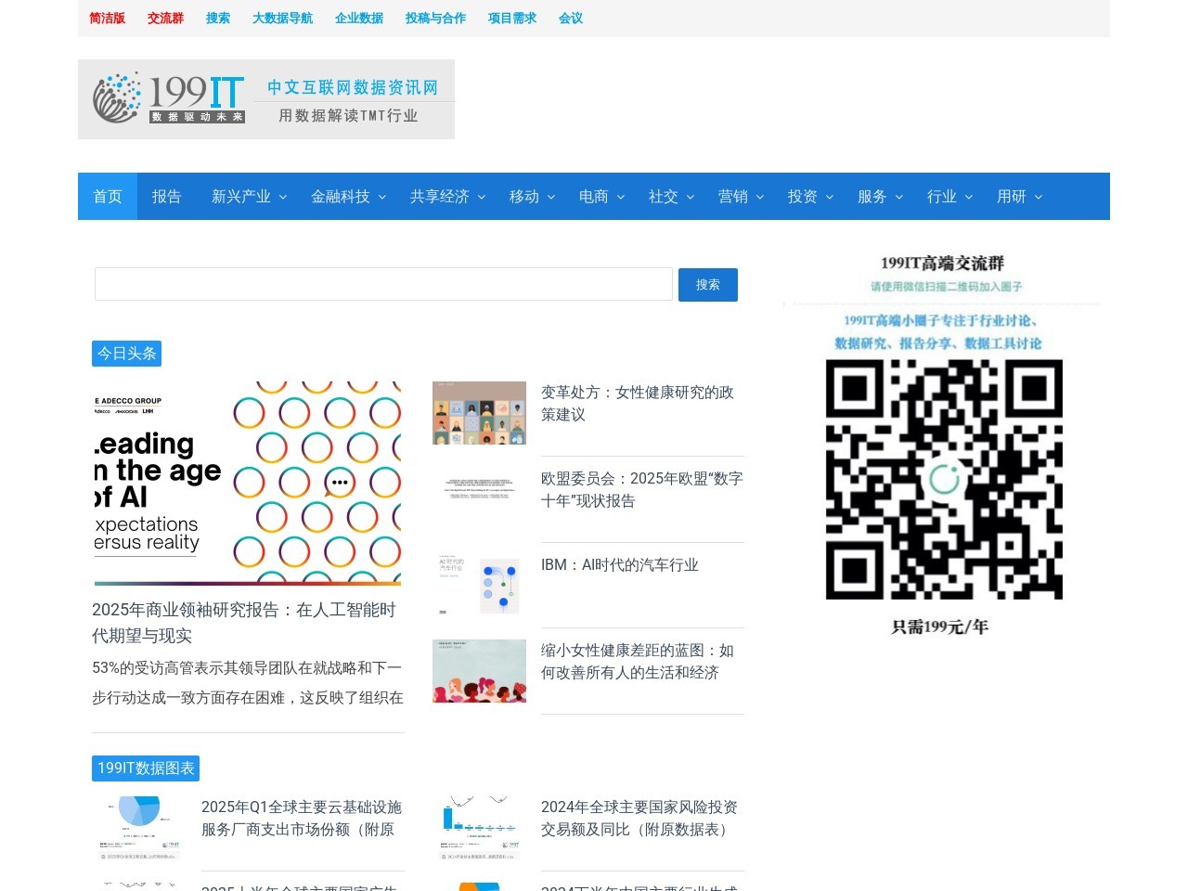This screenshot has height=891, width=1188.
Task: Click the 欧盟数字十年 report thumbnail
Action: tap(479, 485)
